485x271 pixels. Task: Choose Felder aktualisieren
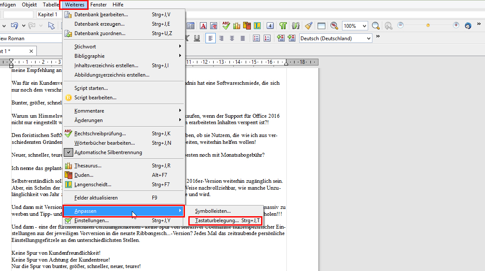[x=124, y=198]
